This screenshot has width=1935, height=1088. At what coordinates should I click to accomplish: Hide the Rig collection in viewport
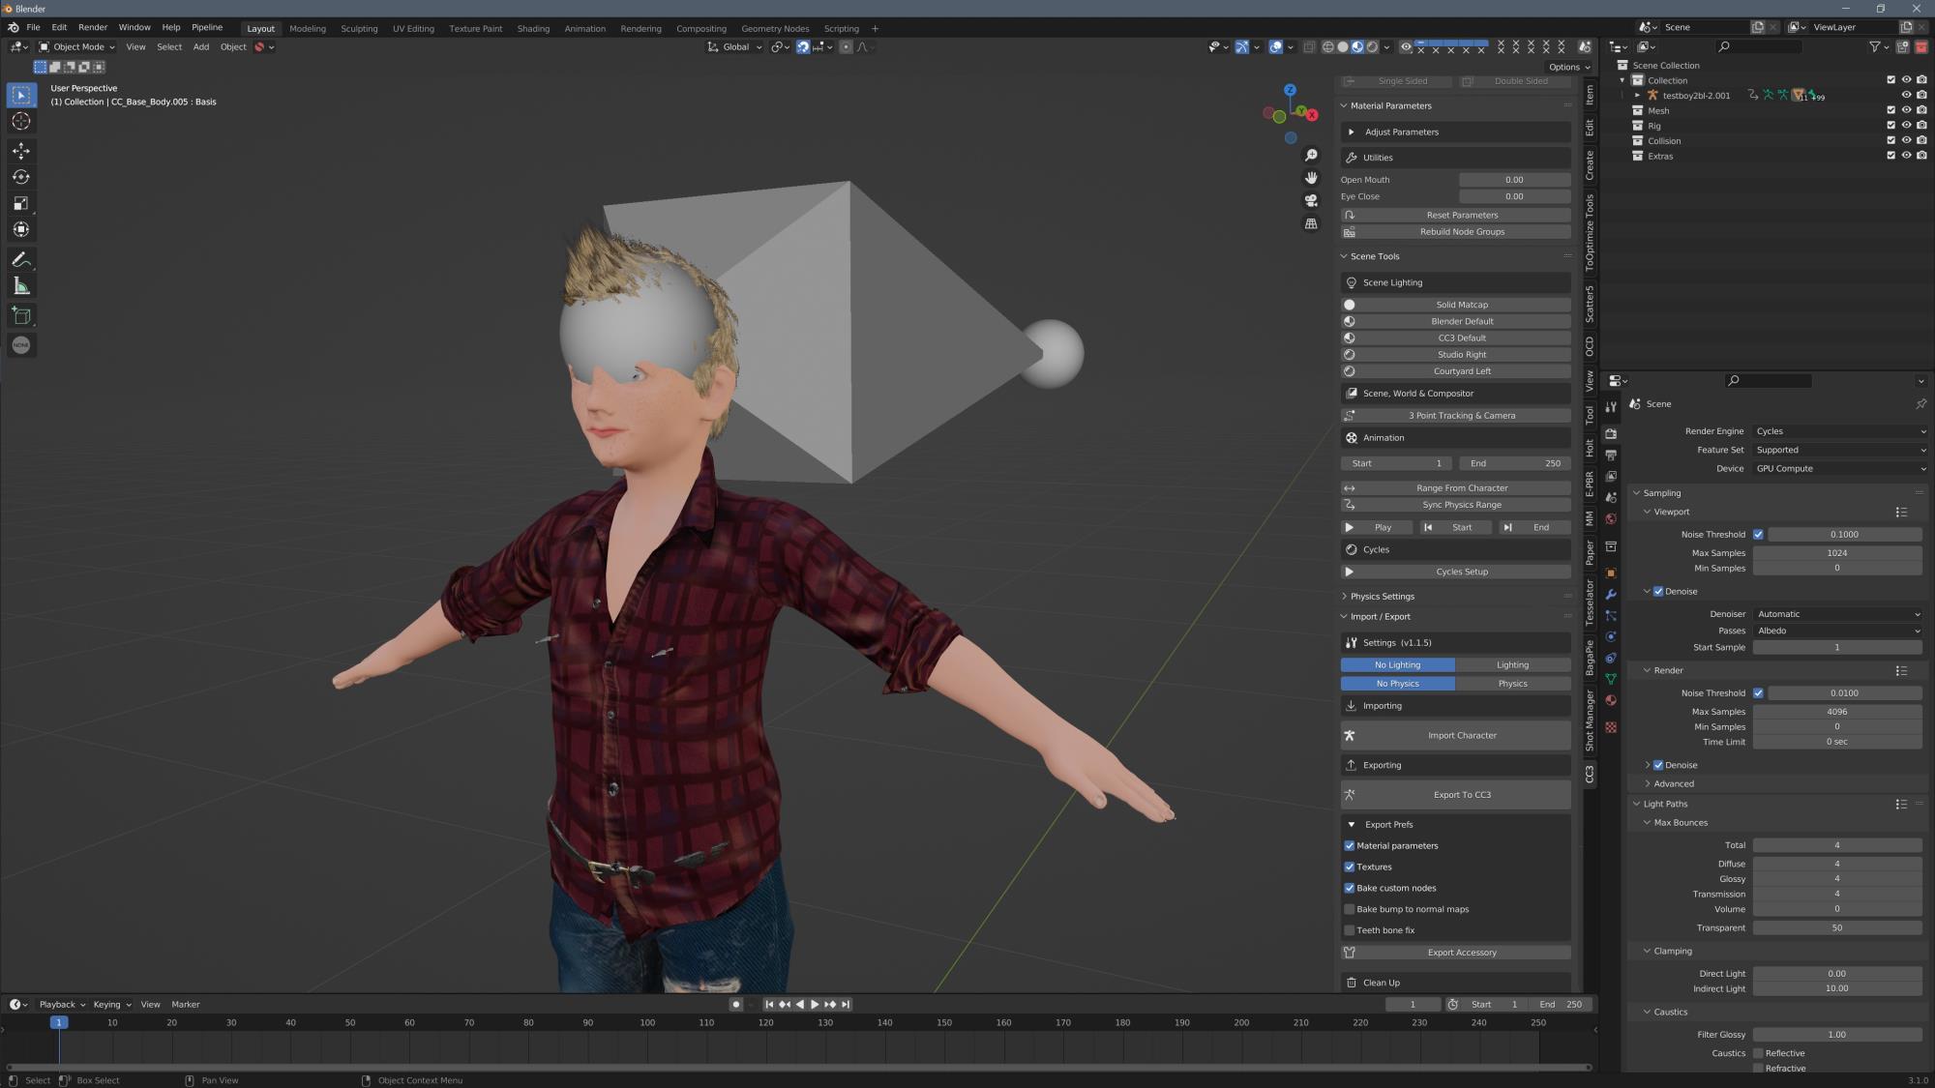tap(1906, 126)
